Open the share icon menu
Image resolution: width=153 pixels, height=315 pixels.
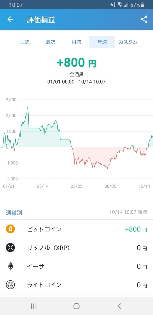[x=144, y=19]
